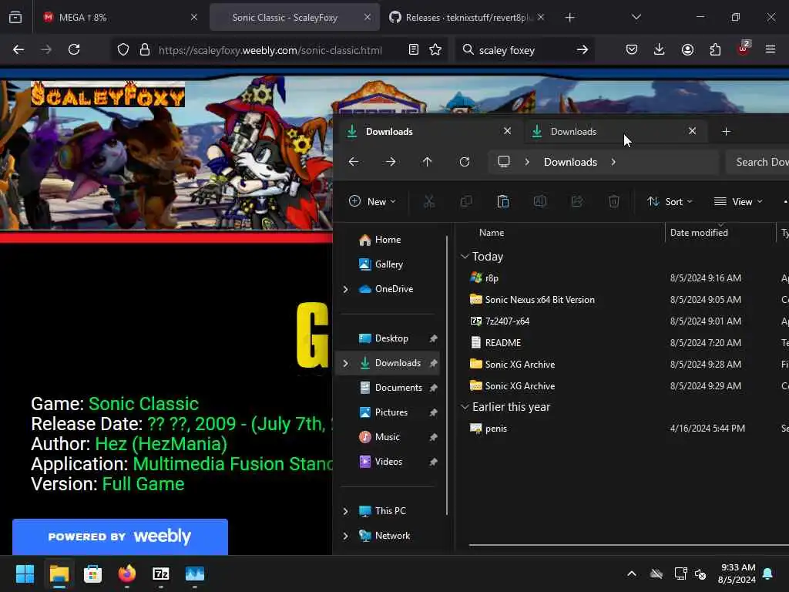This screenshot has height=592, width=789.
Task: Expand This PC tree node
Action: point(345,511)
